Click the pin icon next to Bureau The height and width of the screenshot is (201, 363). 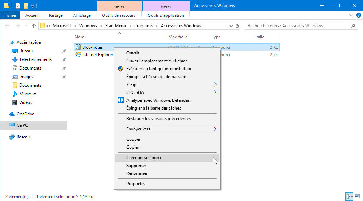tap(64, 51)
